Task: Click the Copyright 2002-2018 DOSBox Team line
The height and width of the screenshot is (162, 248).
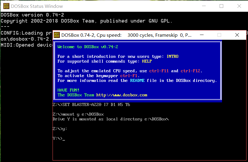Action: pos(86,21)
